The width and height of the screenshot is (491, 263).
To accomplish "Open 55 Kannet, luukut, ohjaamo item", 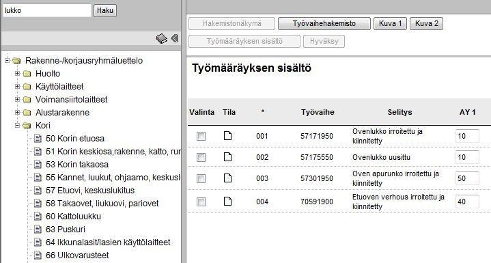I will tap(113, 178).
